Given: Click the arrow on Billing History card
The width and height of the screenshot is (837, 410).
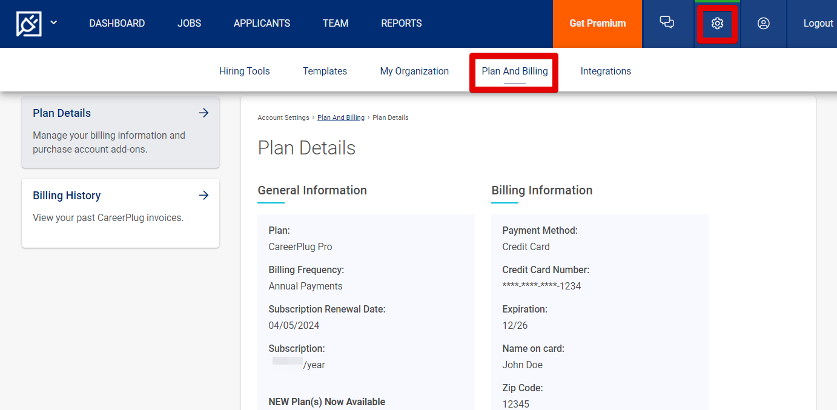Looking at the screenshot, I should point(203,195).
